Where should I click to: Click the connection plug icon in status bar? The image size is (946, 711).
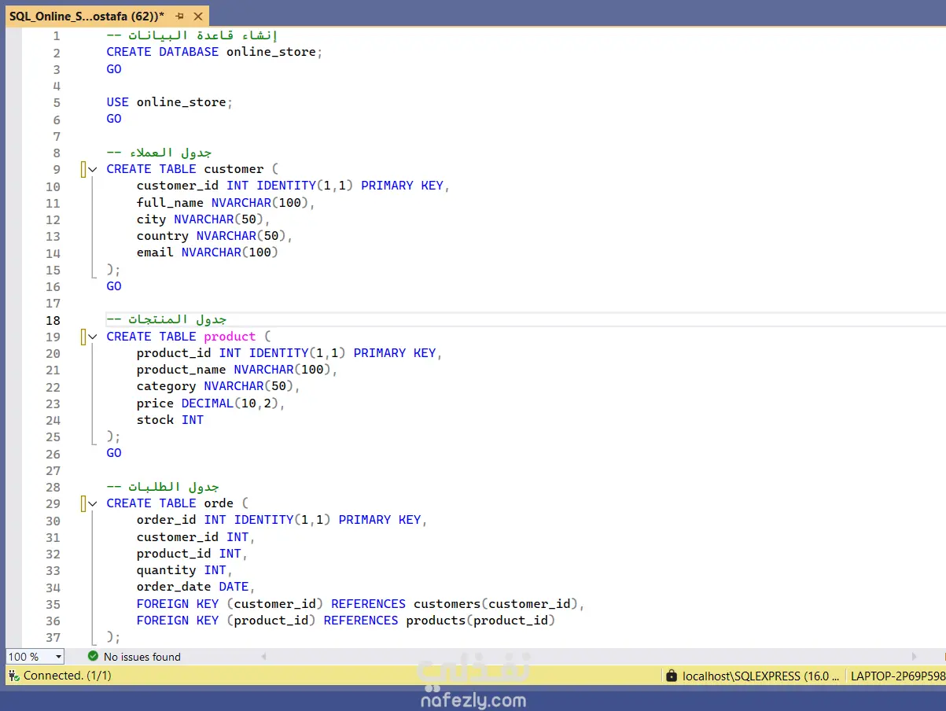point(14,676)
